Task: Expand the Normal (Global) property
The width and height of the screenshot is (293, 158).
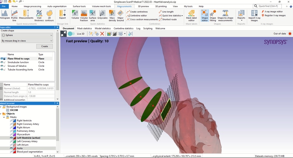Action: point(1,88)
